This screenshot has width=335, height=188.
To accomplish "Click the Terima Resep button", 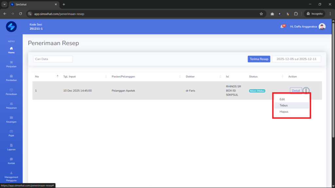I will [x=259, y=59].
